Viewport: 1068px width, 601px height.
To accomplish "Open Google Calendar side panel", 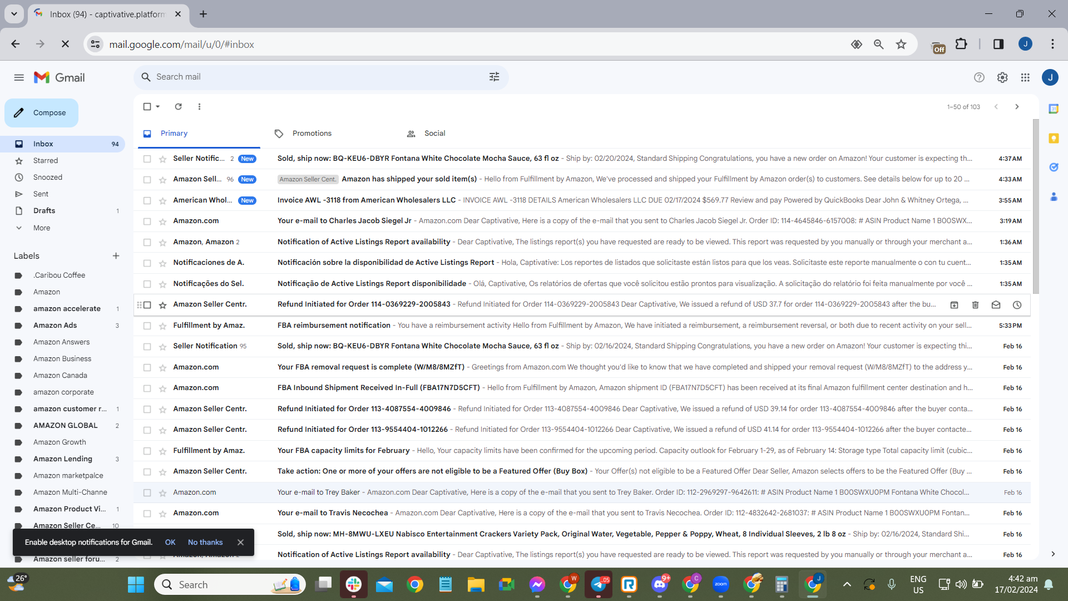I will (x=1054, y=109).
